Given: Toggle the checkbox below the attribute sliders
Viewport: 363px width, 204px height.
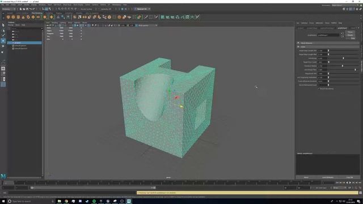Looking at the screenshot, I should pyautogui.click(x=319, y=88).
